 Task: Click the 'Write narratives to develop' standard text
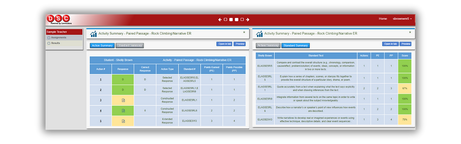coord(316,119)
